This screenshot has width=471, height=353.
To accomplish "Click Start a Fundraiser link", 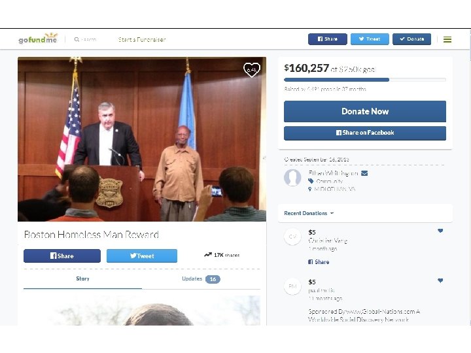I will point(142,40).
